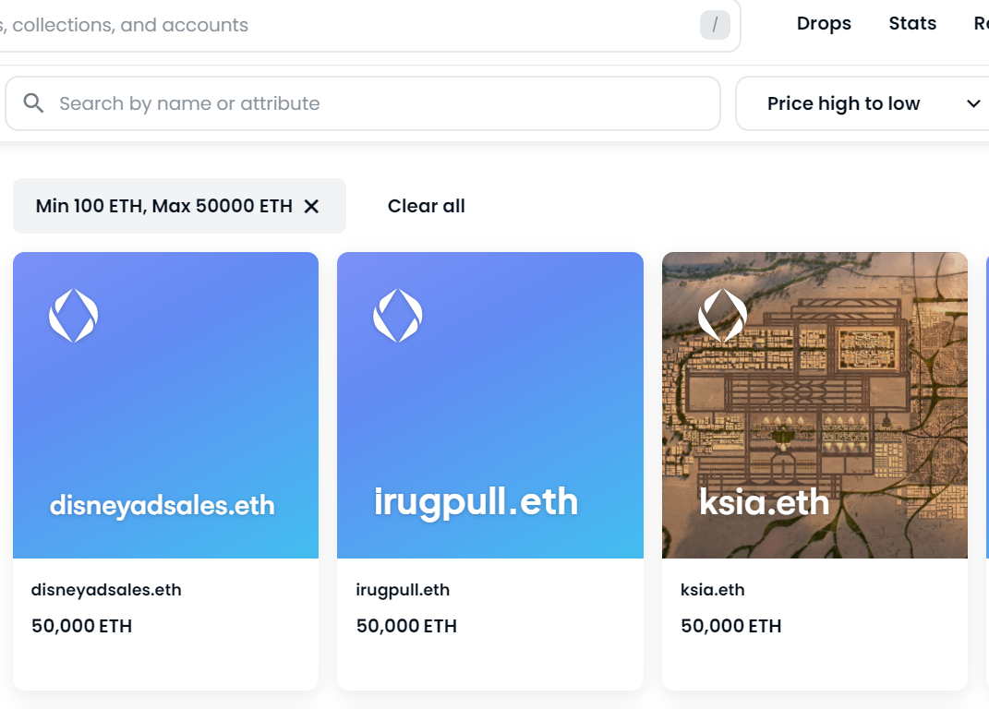Focus the collections and accounts search box
This screenshot has width=989, height=709.
coord(369,25)
